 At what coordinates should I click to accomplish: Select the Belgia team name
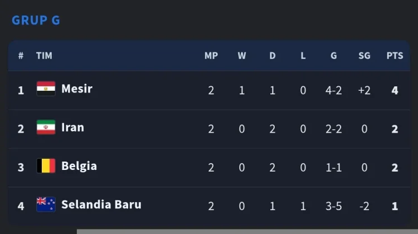click(x=79, y=166)
